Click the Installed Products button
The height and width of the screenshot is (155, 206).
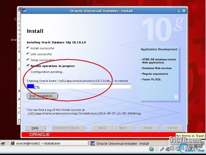pyautogui.click(x=68, y=128)
